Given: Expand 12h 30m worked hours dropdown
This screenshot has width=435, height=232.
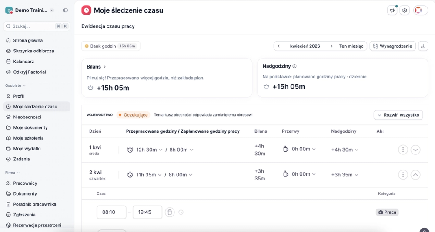Looking at the screenshot, I should tap(161, 150).
